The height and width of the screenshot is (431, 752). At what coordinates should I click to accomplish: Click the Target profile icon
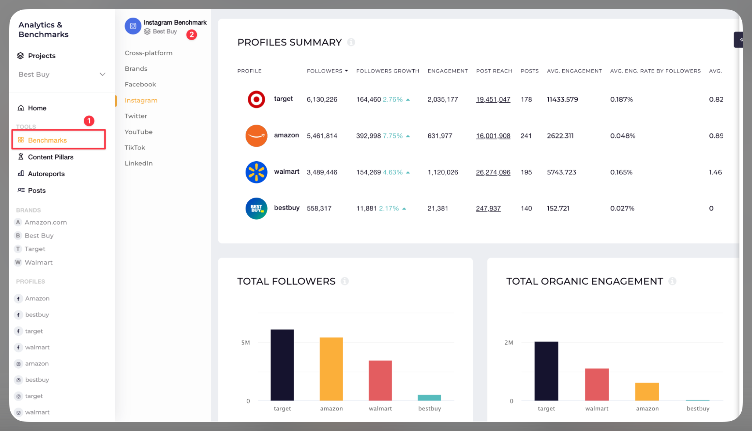[257, 99]
